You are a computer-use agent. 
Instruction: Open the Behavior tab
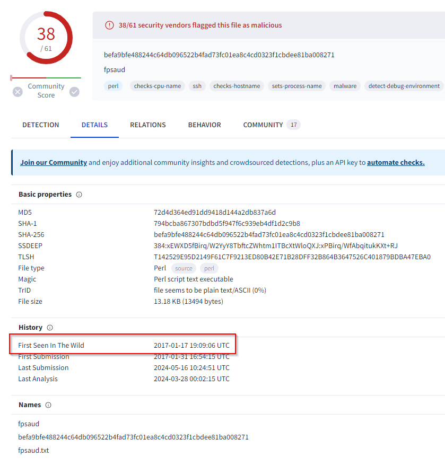(x=204, y=125)
